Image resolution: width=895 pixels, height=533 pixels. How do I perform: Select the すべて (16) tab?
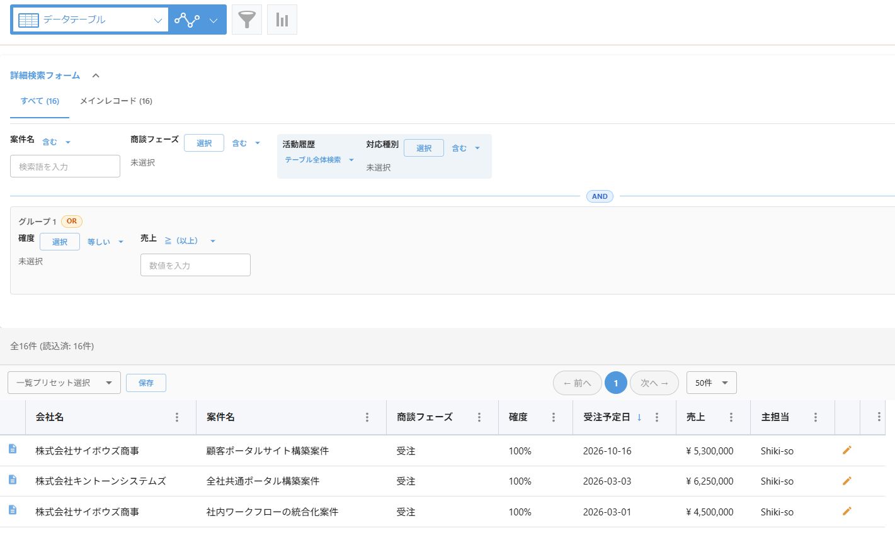[40, 101]
